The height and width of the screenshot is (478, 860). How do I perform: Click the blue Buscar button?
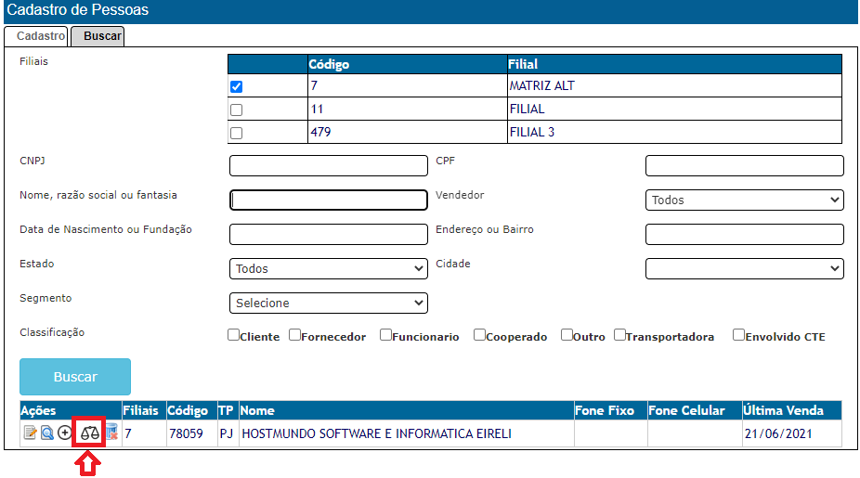[x=75, y=377]
